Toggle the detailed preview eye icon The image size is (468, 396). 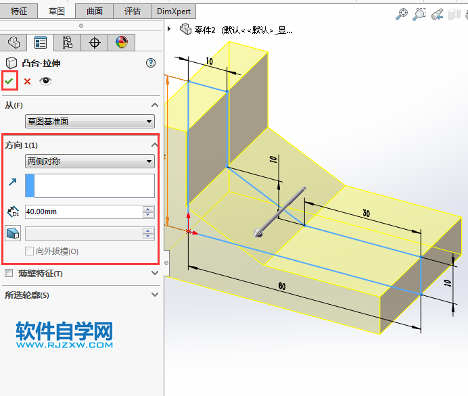(x=45, y=81)
